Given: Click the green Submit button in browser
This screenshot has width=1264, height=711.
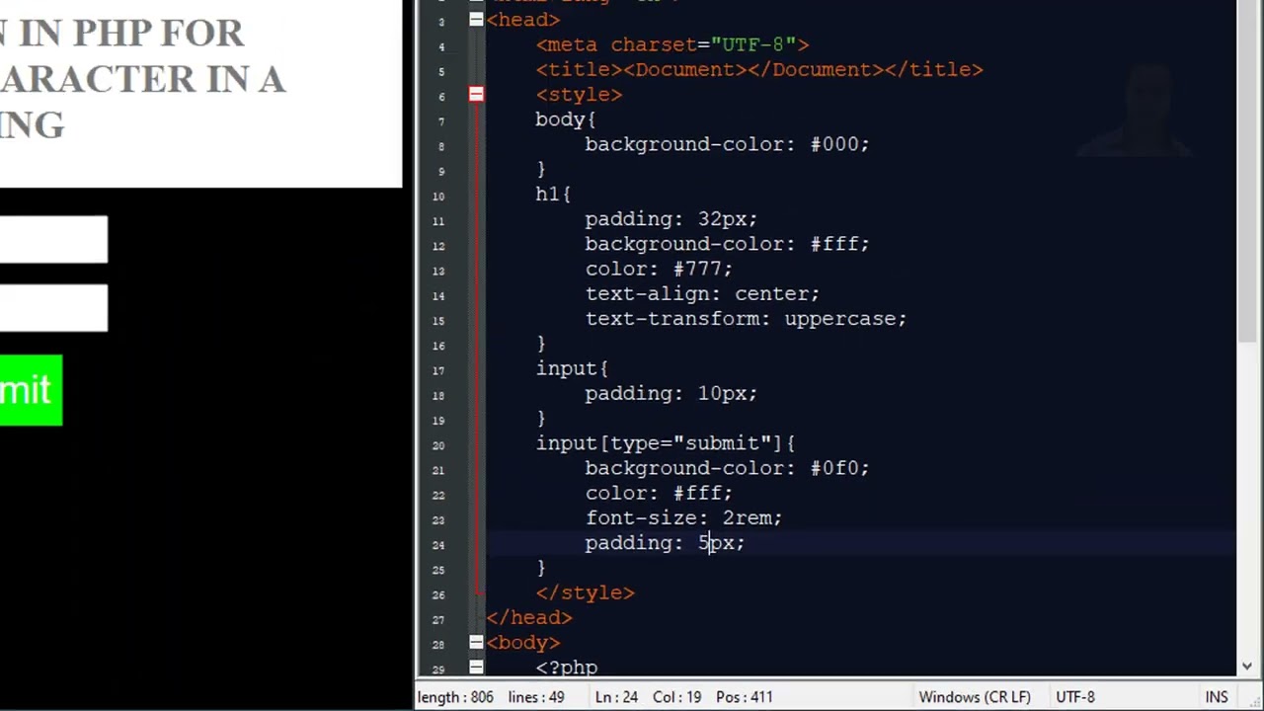Looking at the screenshot, I should coord(31,391).
